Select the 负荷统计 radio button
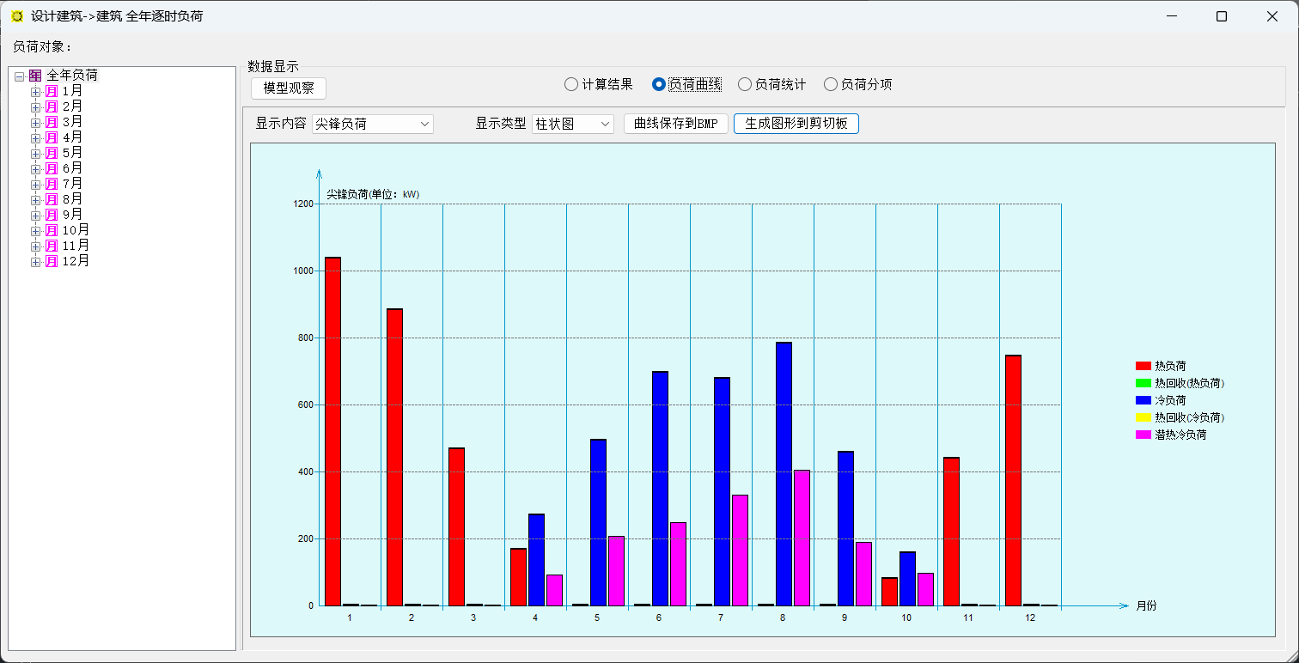 (745, 84)
